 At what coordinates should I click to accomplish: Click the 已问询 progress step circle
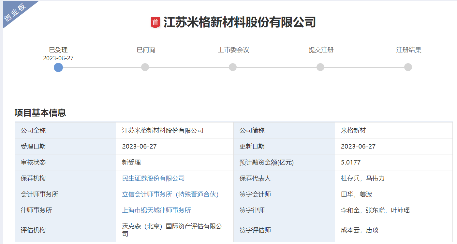tap(145, 67)
